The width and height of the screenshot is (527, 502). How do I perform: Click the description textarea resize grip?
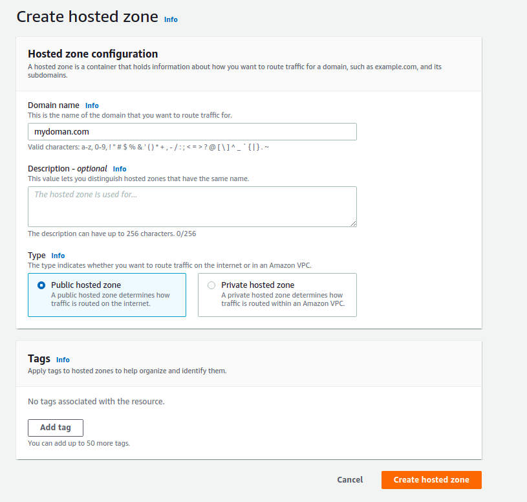[354, 224]
